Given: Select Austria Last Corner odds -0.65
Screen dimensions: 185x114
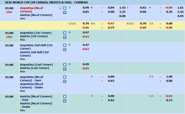Looking at the screenshot, I should (85, 68).
